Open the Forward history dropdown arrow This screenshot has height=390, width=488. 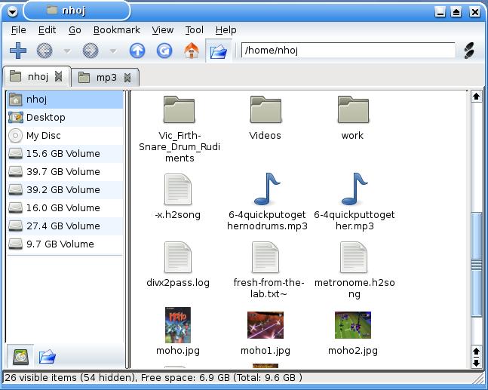coord(112,51)
